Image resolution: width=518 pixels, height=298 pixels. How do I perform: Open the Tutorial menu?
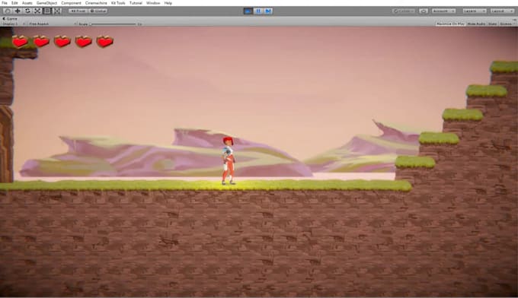coord(136,3)
